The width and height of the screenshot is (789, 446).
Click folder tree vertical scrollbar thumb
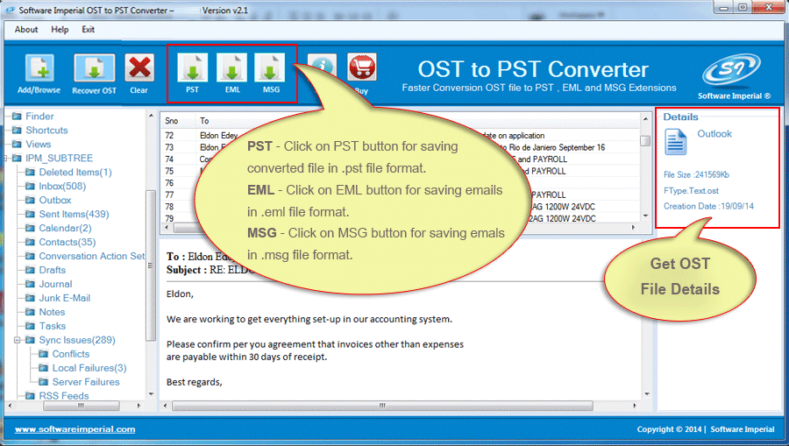tap(151, 266)
